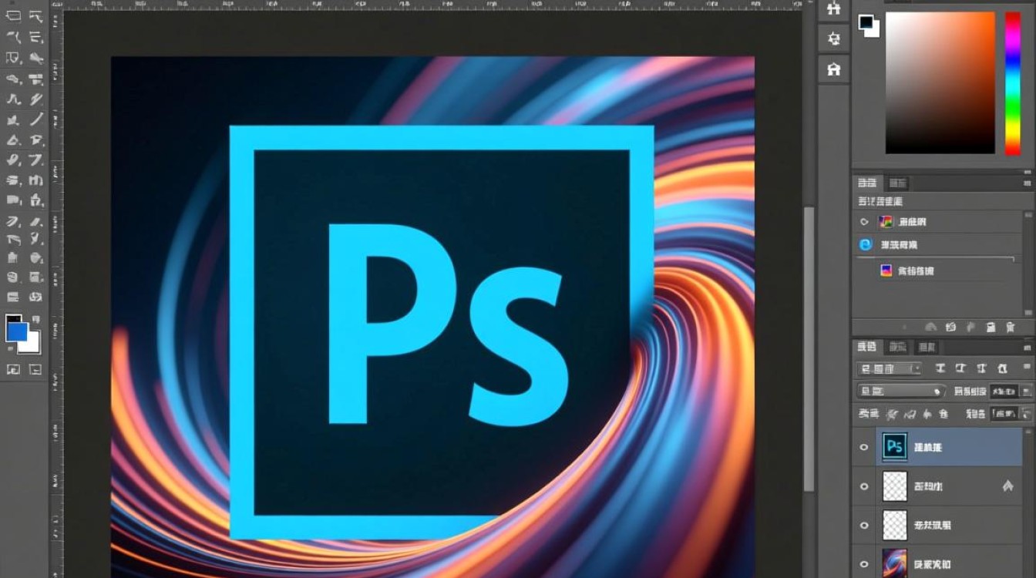Change screen mode at the toolbox bottom-right
Screen dimensions: 1036x578
[35, 369]
